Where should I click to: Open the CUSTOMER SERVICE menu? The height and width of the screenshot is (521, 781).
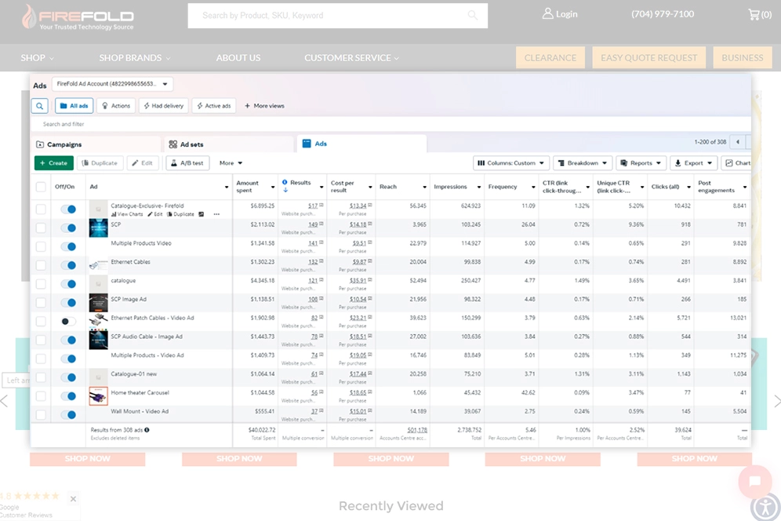tap(351, 58)
